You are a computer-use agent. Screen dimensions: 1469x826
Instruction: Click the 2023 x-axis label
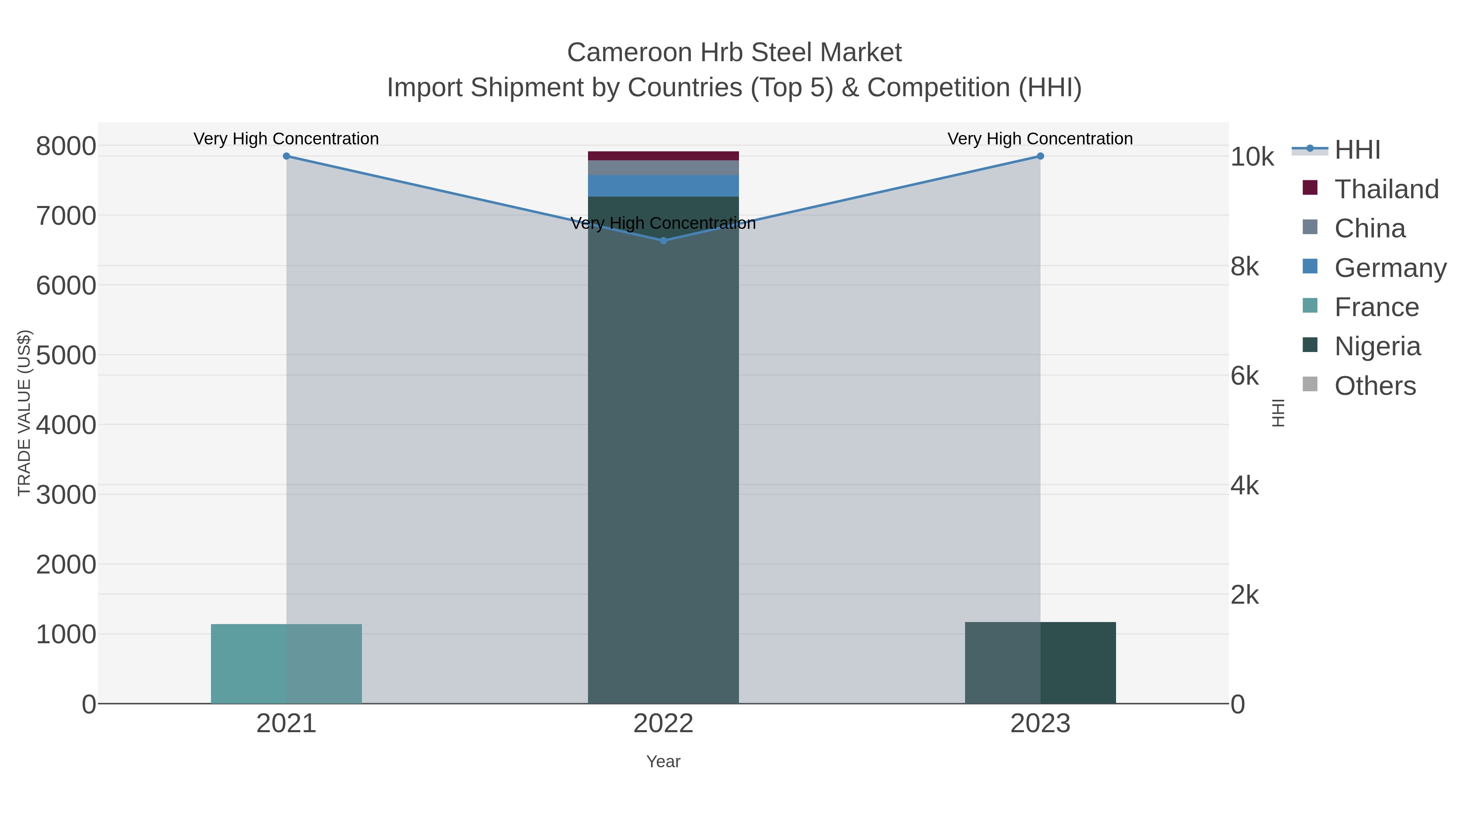pyautogui.click(x=1040, y=723)
